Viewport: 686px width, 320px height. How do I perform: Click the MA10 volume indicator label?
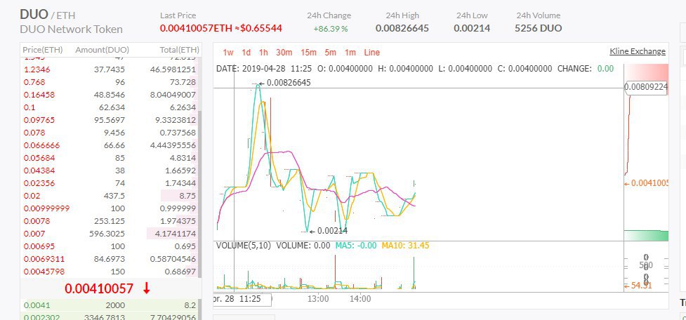tap(405, 246)
